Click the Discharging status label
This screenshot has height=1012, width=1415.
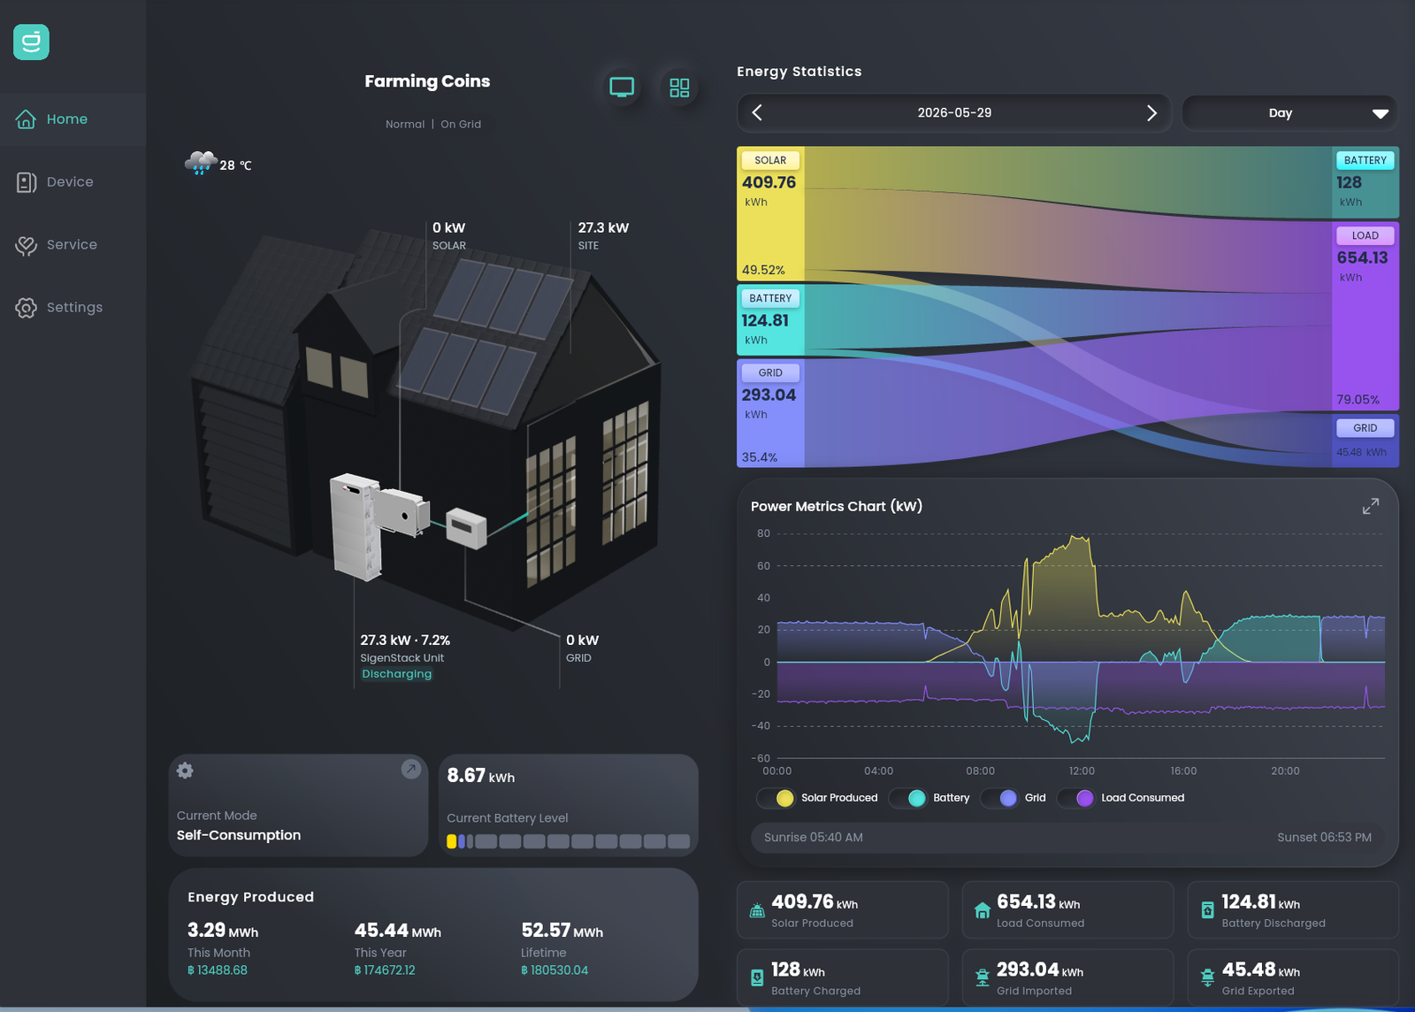point(397,674)
